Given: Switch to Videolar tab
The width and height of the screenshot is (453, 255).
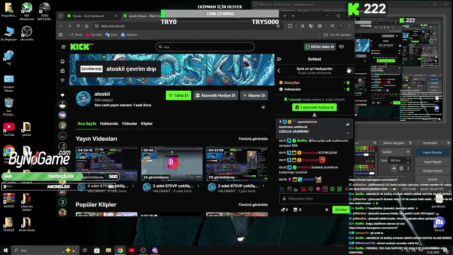Looking at the screenshot, I should pos(130,124).
